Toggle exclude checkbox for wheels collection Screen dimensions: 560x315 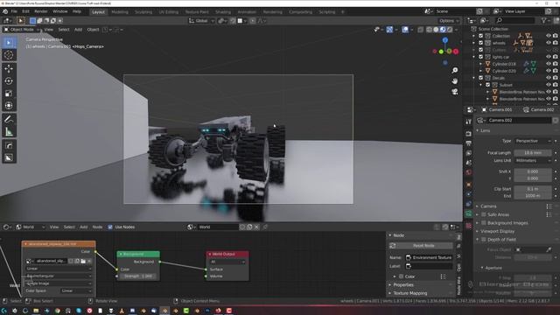[x=480, y=43]
